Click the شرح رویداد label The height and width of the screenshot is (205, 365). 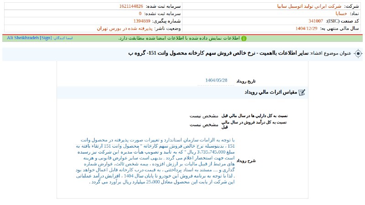tap(246, 161)
